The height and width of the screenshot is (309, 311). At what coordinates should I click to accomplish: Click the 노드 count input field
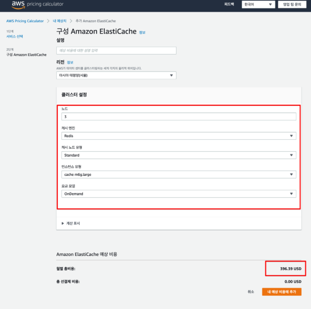click(179, 117)
